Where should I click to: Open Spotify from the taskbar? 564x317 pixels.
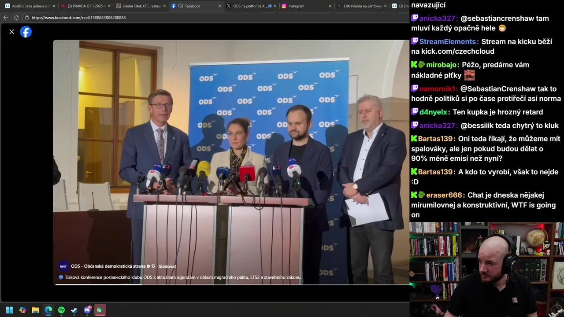[x=61, y=310]
